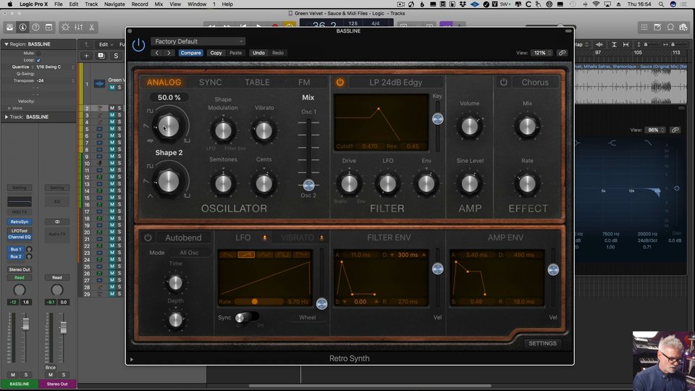Viewport: 695px width, 391px height.
Task: Click the link chain icon in Retro Synth
Action: 562,53
